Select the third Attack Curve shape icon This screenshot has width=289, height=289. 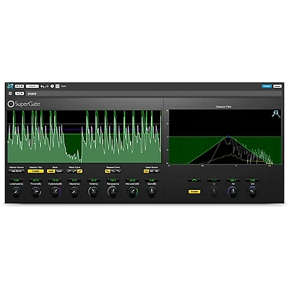[79, 171]
